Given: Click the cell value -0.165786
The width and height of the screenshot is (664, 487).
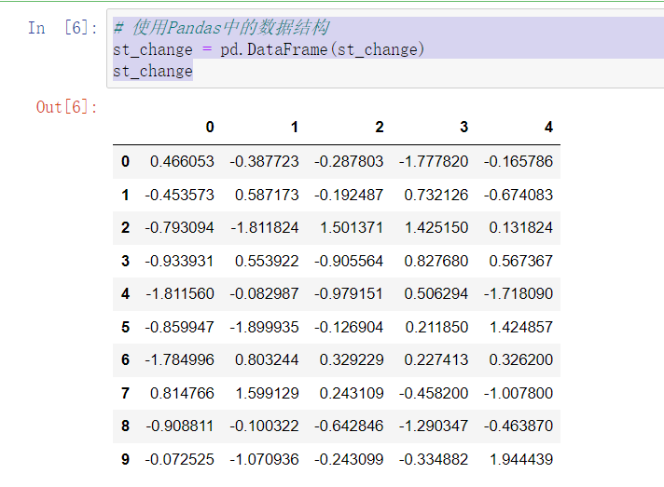Looking at the screenshot, I should [519, 161].
